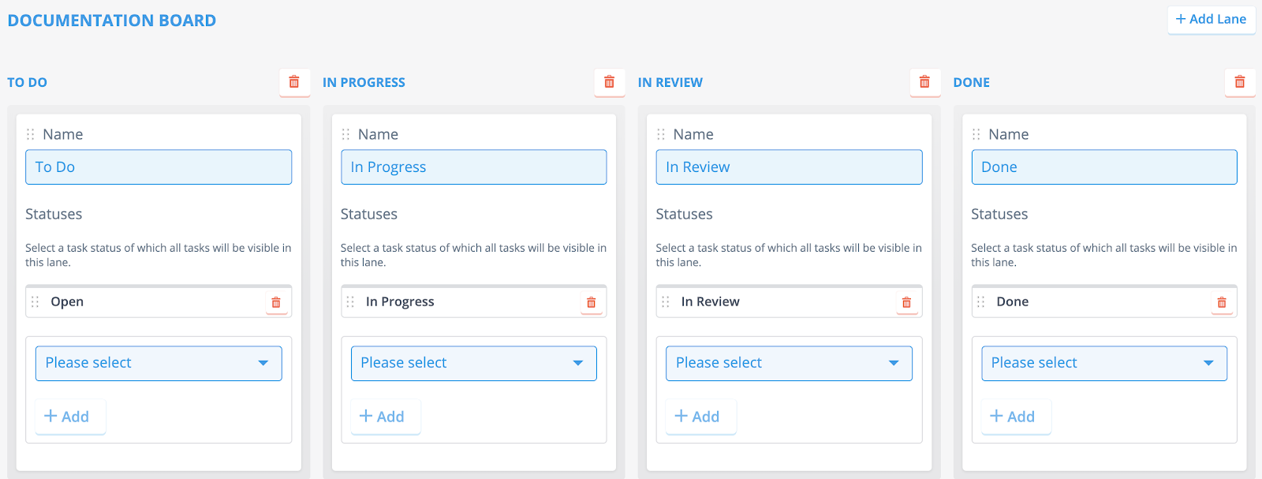Delete the To Do lane with trash icon

pos(294,82)
